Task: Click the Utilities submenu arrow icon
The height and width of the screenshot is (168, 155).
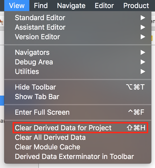Action: coord(143,72)
